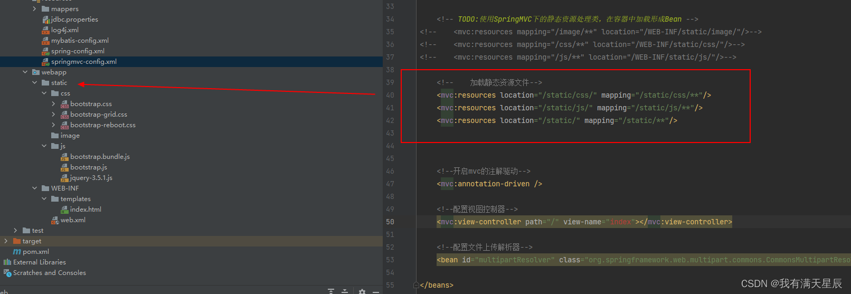Click the mvc:view-controller opening tag name

[481, 222]
